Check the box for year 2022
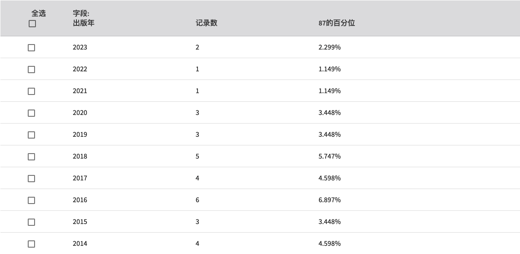Viewport: 520px width, 254px height. [31, 70]
